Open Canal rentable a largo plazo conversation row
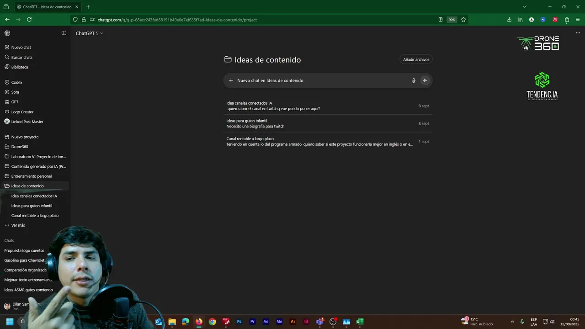This screenshot has height=329, width=585. [x=328, y=142]
